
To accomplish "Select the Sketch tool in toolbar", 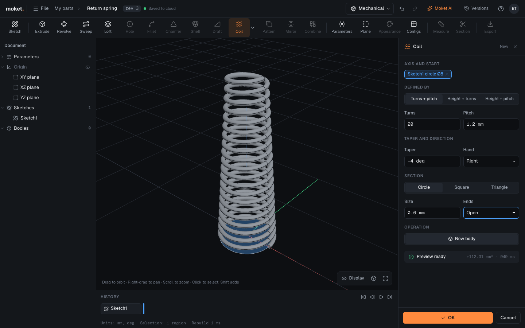I will (x=15, y=27).
